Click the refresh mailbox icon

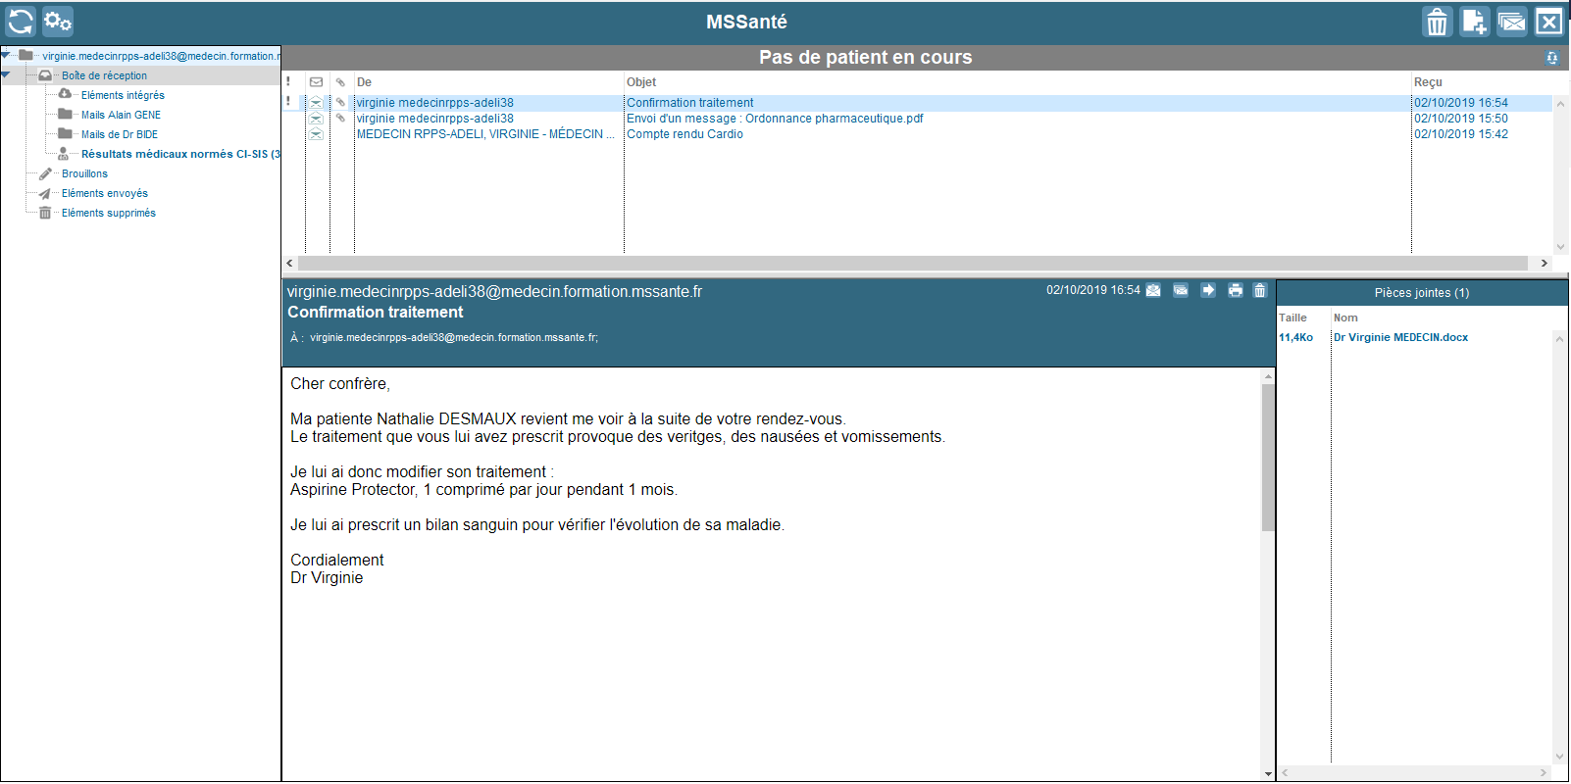coord(21,22)
